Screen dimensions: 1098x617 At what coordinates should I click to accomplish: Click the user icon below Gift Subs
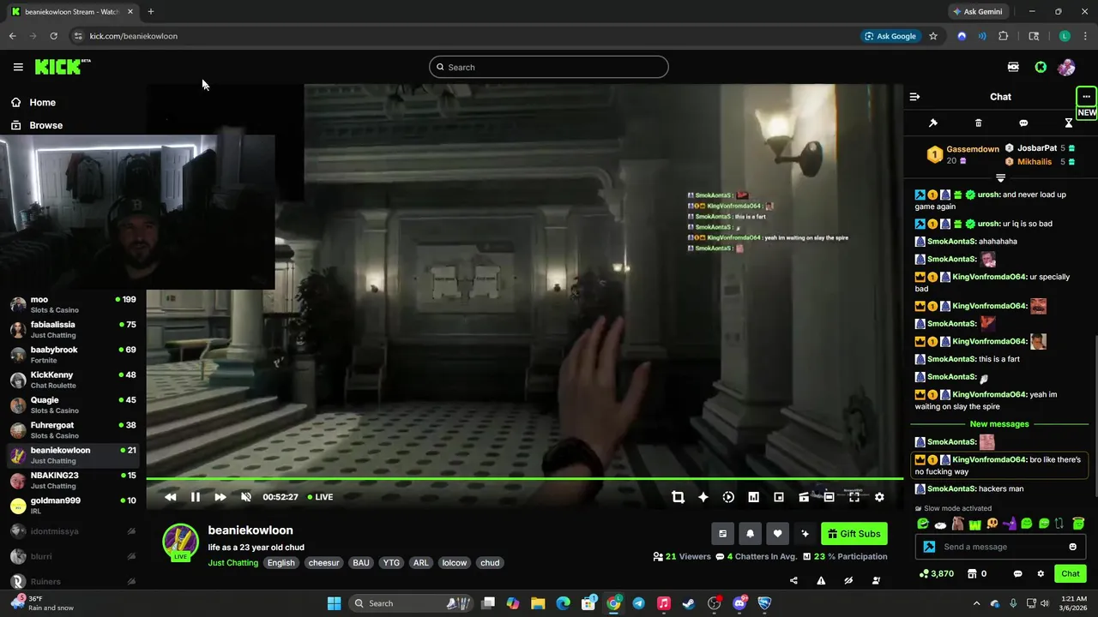tap(876, 581)
